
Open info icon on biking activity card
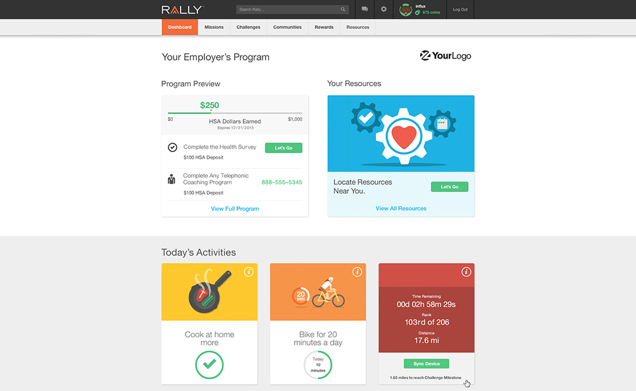point(357,272)
